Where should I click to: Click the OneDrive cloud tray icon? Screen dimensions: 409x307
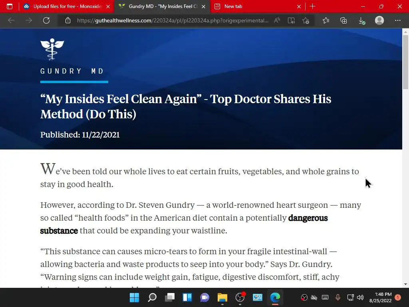(314, 297)
